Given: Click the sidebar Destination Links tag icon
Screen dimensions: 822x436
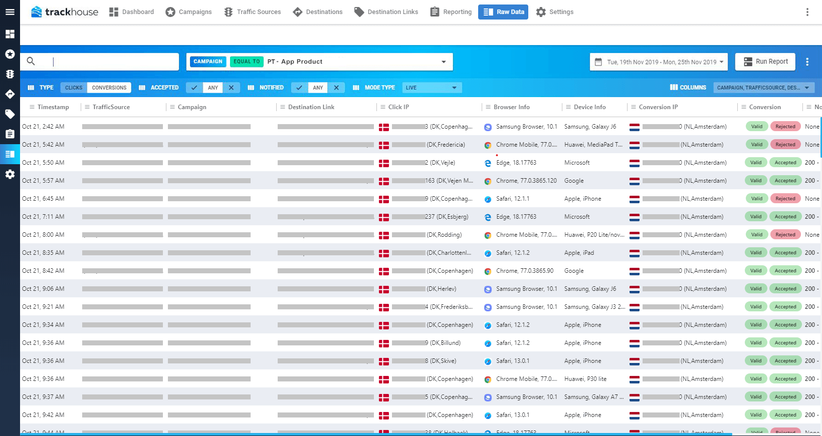Looking at the screenshot, I should pyautogui.click(x=10, y=114).
